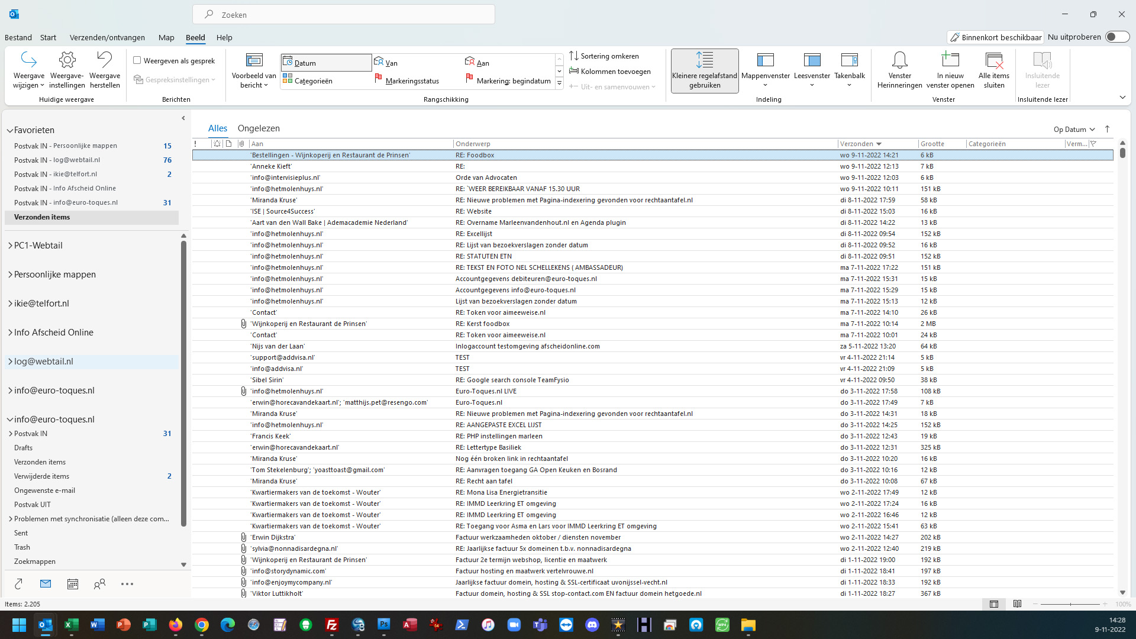Toggle Kleinere regelafstand gebruiken
Screen dimensions: 1136x639
[x=705, y=70]
